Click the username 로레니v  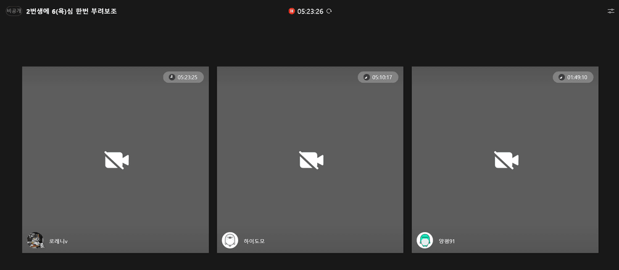click(59, 241)
